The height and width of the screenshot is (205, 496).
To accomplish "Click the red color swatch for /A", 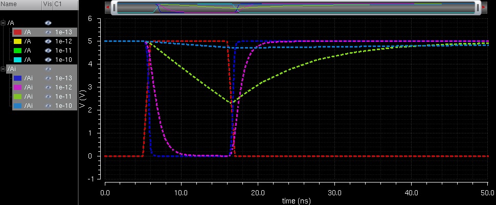I will click(x=17, y=32).
